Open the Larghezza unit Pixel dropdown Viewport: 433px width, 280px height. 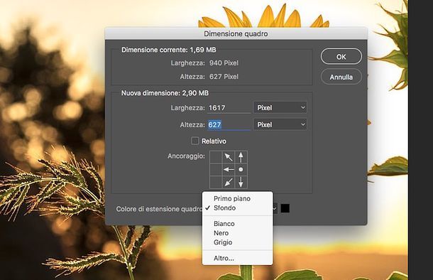coord(280,107)
